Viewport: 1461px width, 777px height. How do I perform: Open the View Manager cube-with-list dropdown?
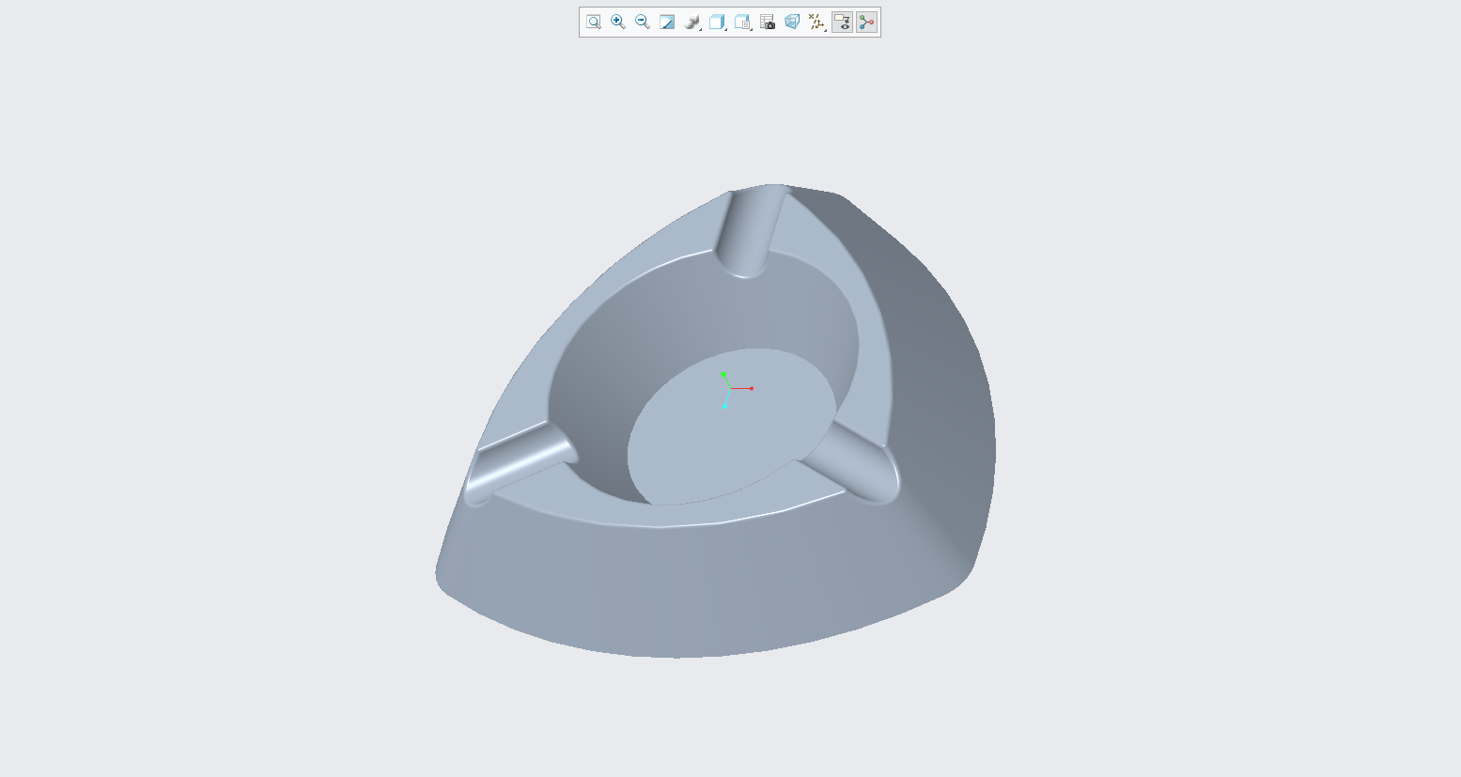pos(743,22)
